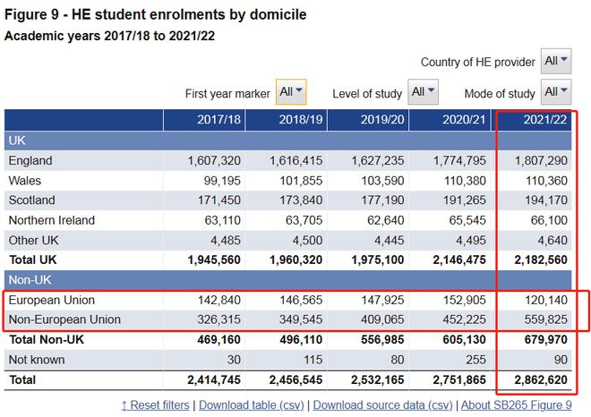Click Total Non-UK 2021/22 value 679,970
The image size is (591, 417).
(x=545, y=339)
